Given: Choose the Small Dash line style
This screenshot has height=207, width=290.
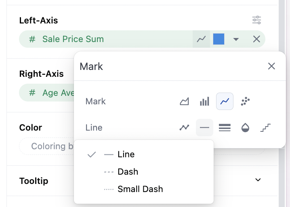Looking at the screenshot, I should coord(140,189).
